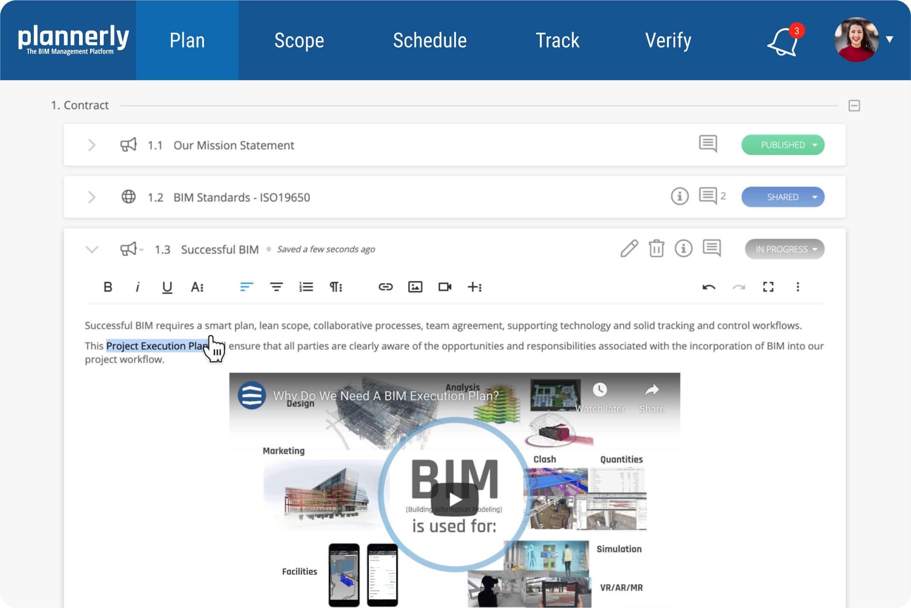Collapse the 1. Contract section

pyautogui.click(x=854, y=105)
